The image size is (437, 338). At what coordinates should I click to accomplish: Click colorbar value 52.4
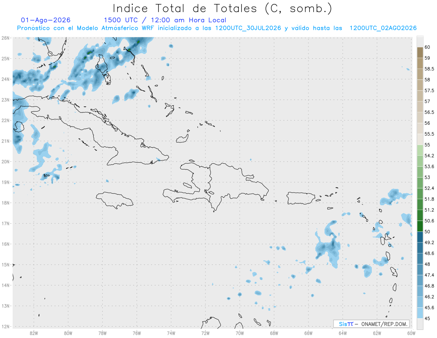[429, 188]
